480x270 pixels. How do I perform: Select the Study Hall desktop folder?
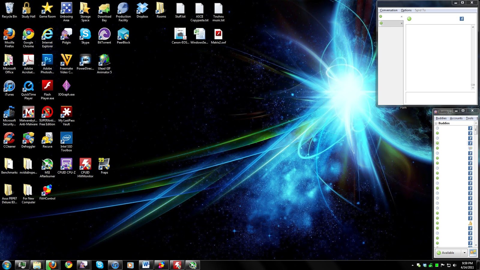tap(28, 10)
